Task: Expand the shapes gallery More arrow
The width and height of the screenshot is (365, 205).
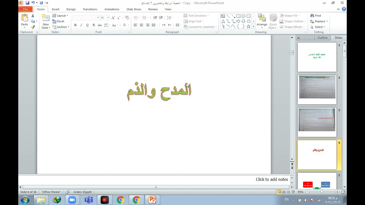Action: pyautogui.click(x=253, y=27)
